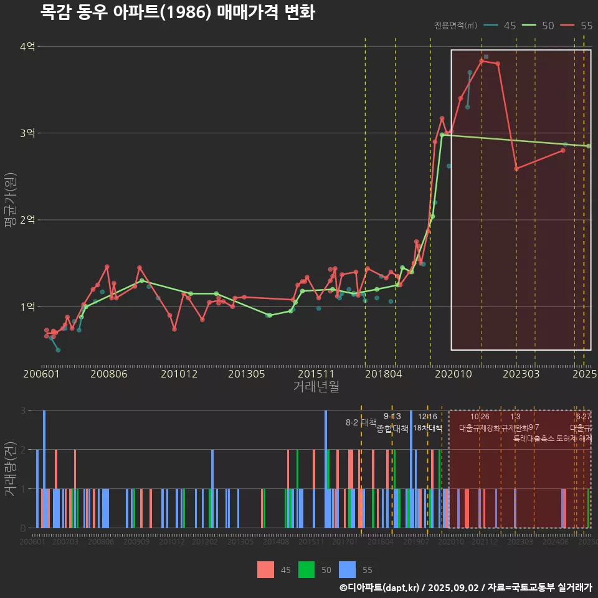Select the green 50 swatch in bottom legend

[306, 569]
